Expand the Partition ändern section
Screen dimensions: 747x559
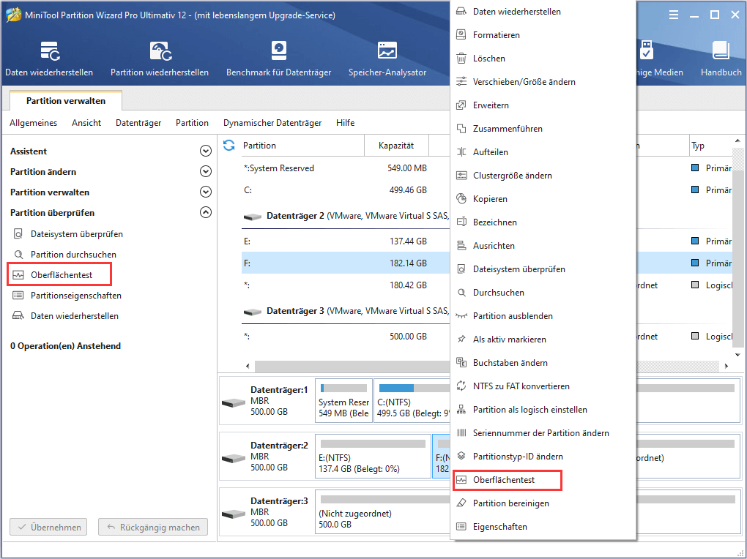click(x=205, y=171)
